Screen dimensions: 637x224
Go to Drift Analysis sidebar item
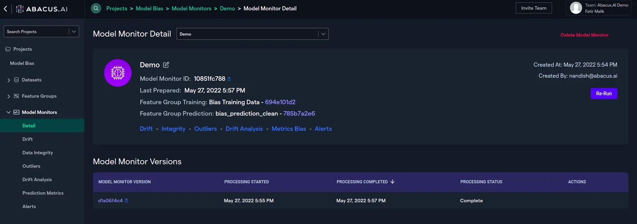point(37,179)
